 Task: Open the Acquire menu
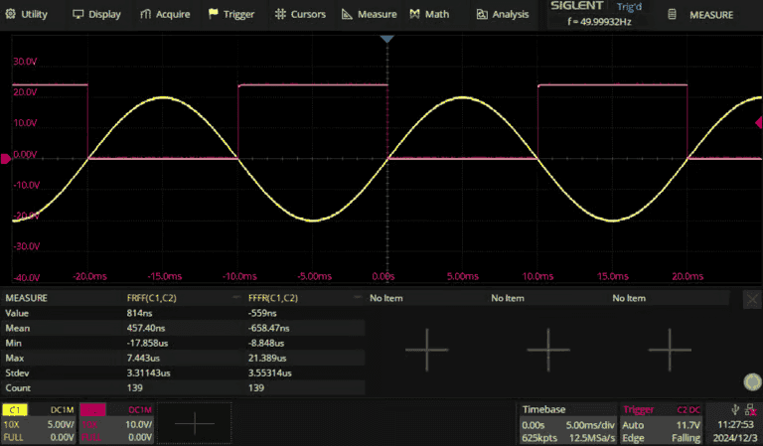click(x=165, y=14)
